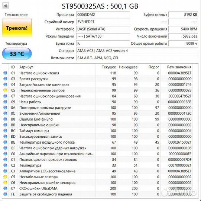Click the status dot for attribute 03 Время раскрутки
Screen dimensions: 201x201
tap(5, 79)
